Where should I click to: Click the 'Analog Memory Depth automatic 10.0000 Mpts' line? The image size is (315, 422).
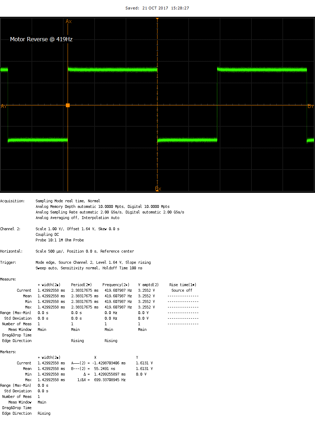(103, 206)
